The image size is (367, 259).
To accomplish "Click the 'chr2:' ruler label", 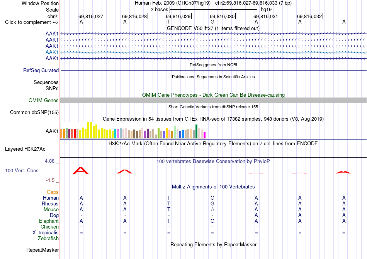I will [53, 16].
